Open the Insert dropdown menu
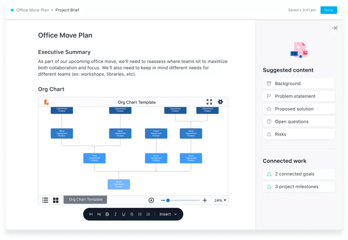 (x=168, y=214)
